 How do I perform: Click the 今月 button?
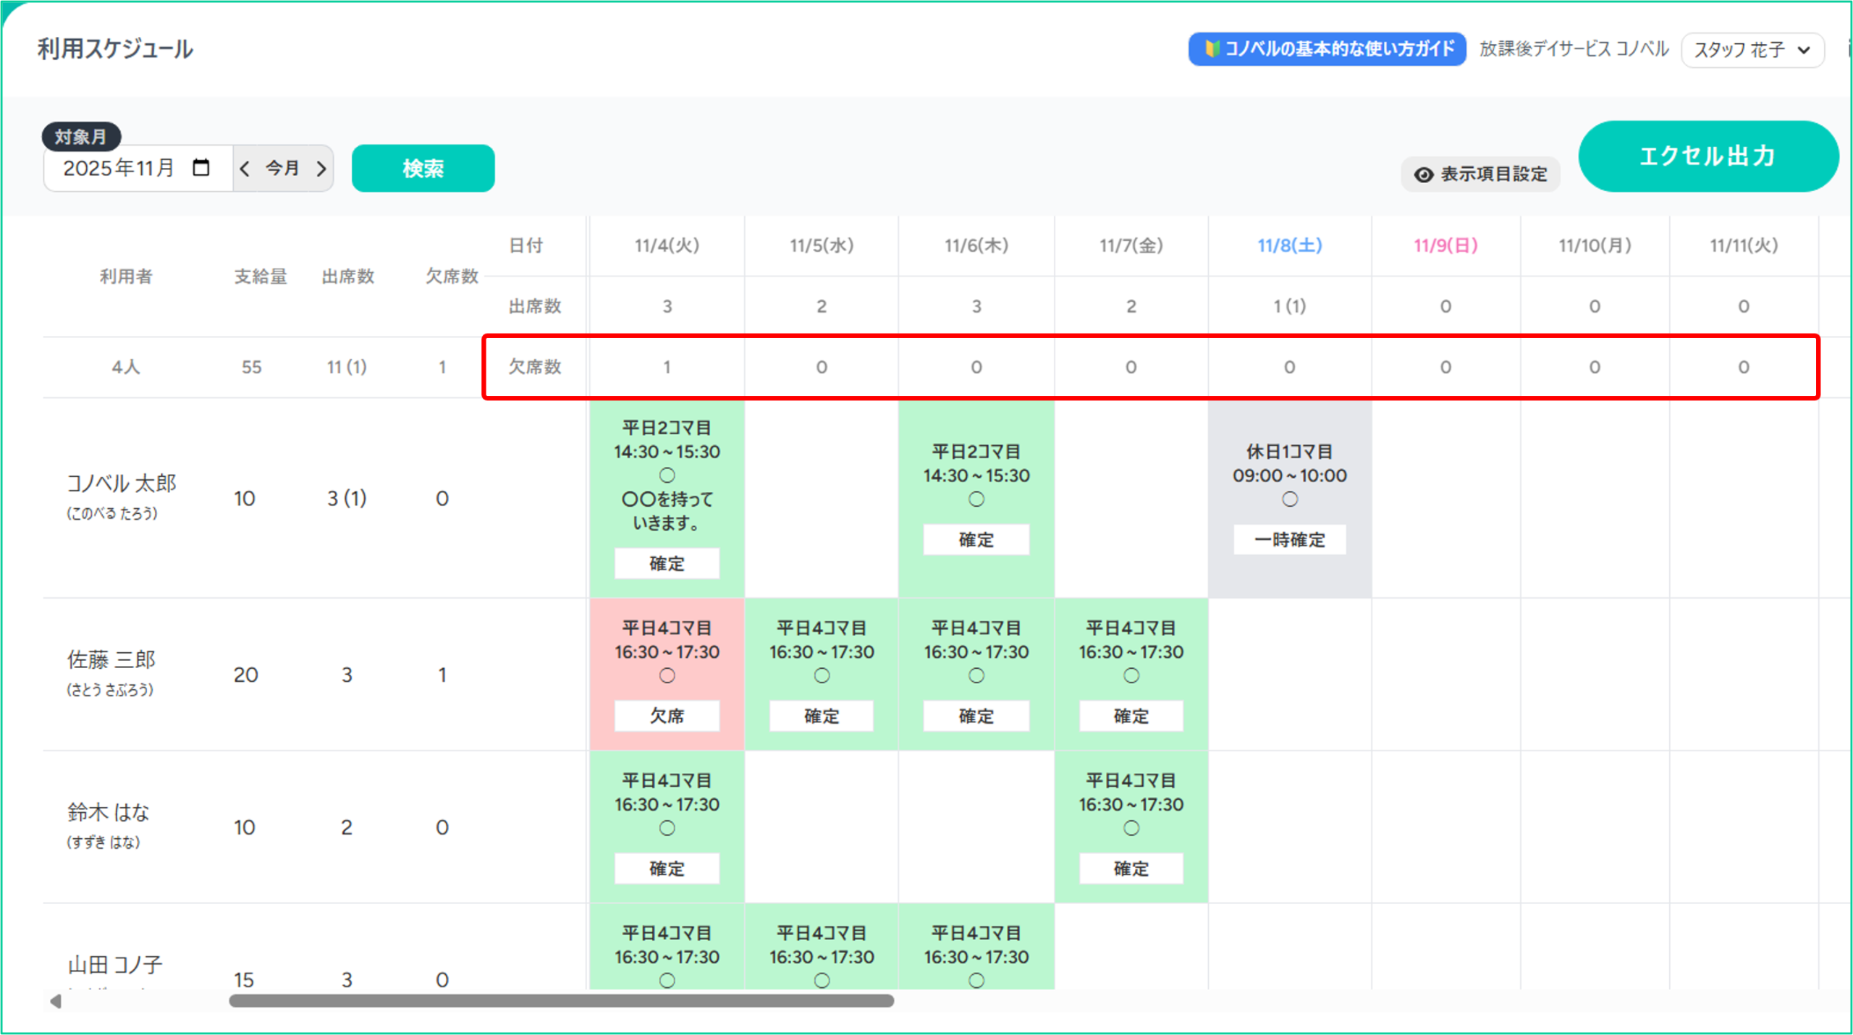282,169
